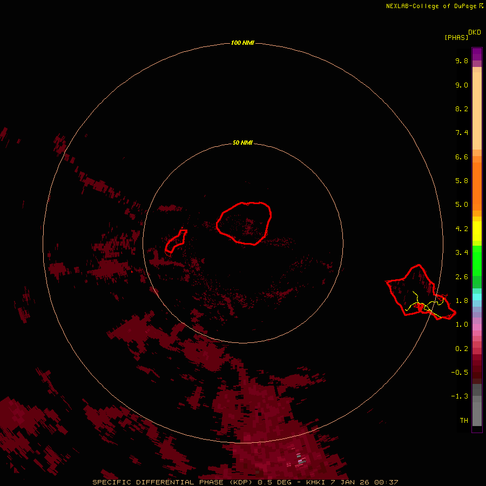This screenshot has width=486, height=486.
Task: Click the gray-white pixels in the southern echo
Action: click(300, 460)
